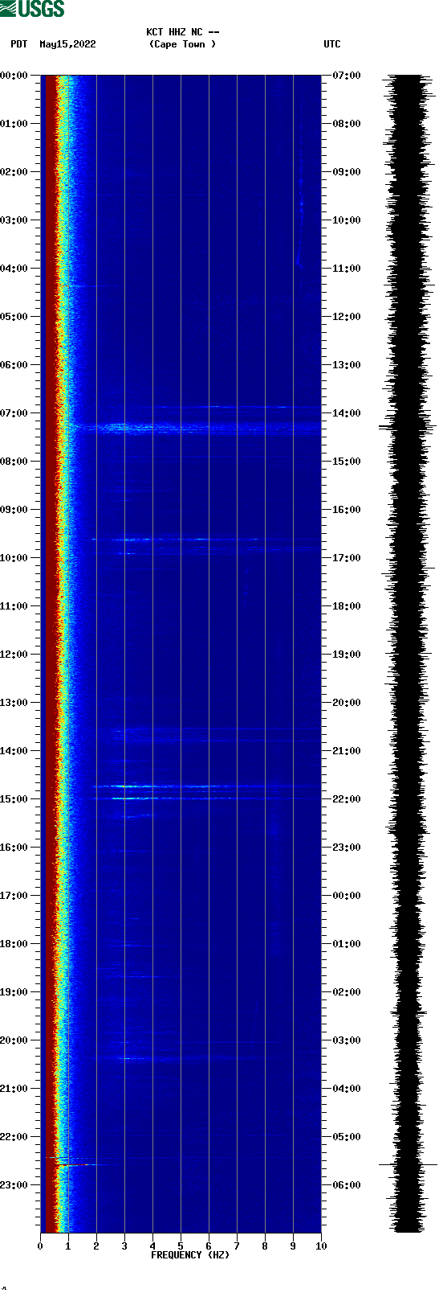Image resolution: width=443 pixels, height=1297 pixels.
Task: Click the 10:00 PDT time label on left
Action: click(x=14, y=558)
